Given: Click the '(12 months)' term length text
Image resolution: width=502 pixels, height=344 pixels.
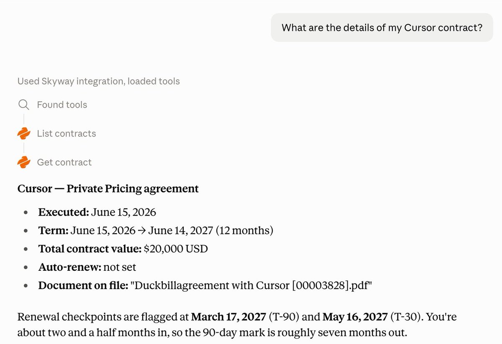Looking at the screenshot, I should [253, 231].
